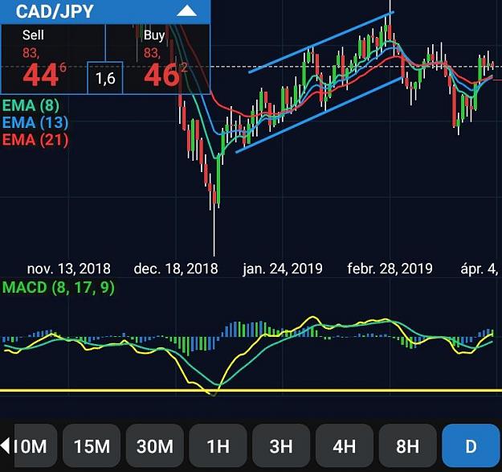Open the CAD/JPY instrument title
The image size is (502, 472).
click(55, 11)
